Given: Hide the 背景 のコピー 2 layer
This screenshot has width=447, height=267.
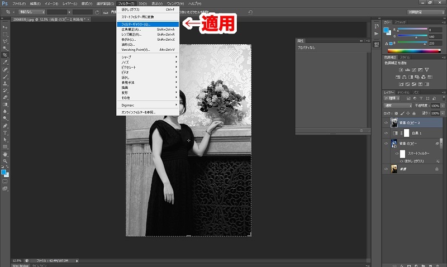Looking at the screenshot, I should (386, 123).
